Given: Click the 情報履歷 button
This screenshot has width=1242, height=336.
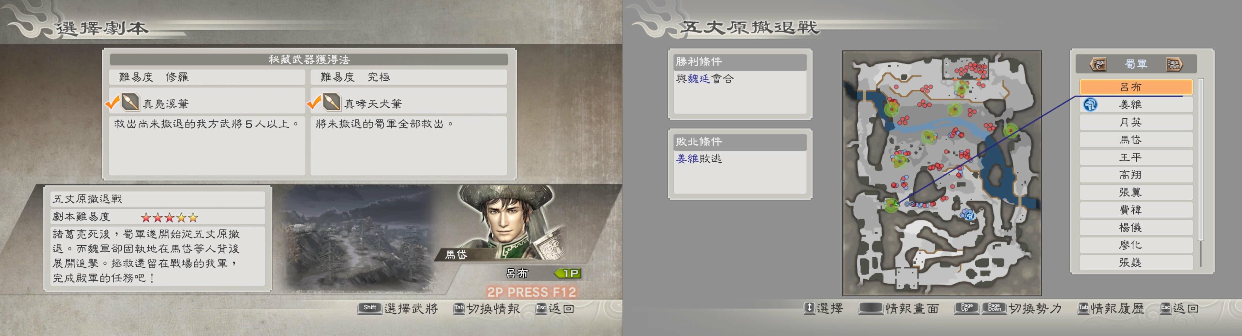Looking at the screenshot, I should click(1111, 308).
